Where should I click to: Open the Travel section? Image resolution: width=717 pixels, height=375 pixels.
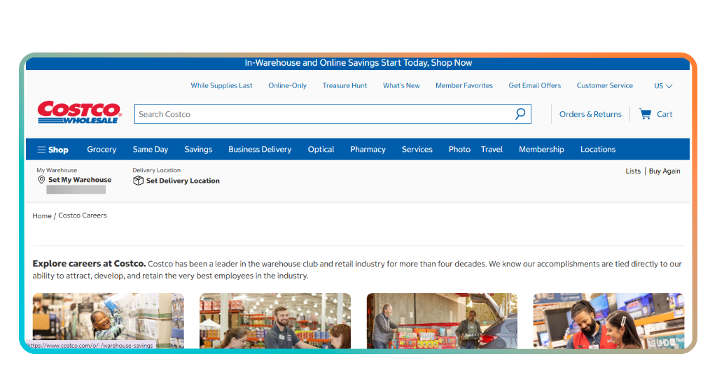click(492, 149)
